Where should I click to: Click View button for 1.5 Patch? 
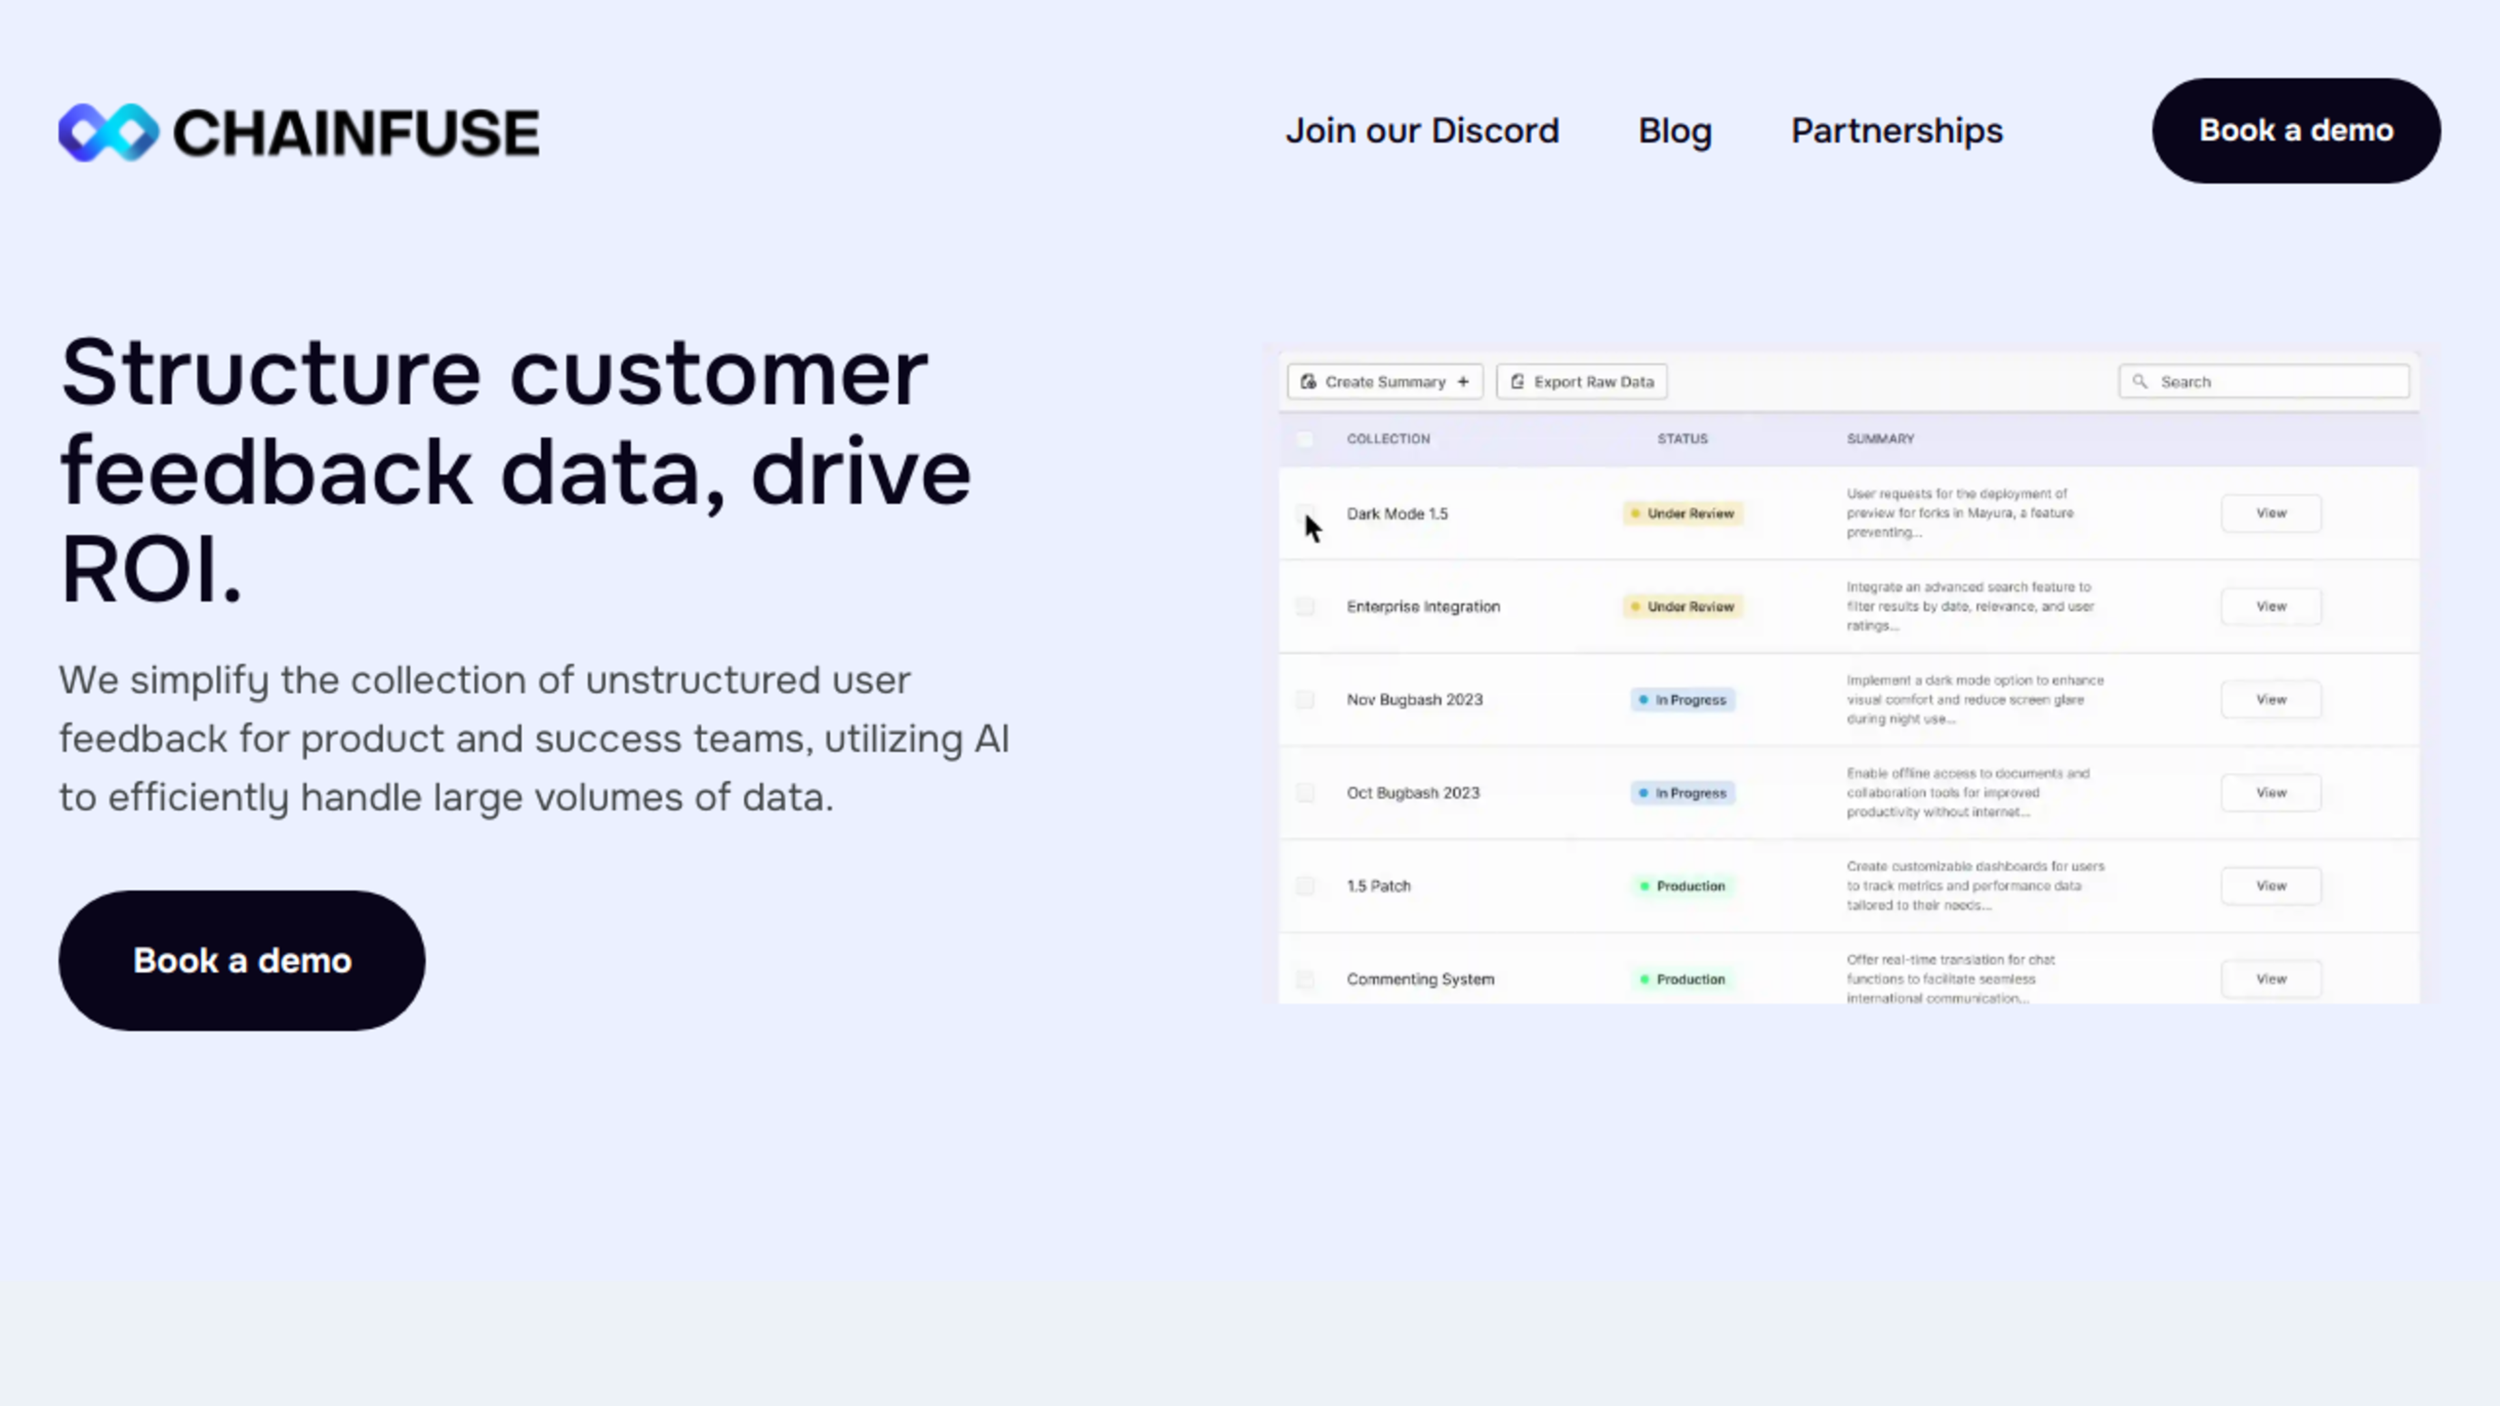click(2271, 886)
